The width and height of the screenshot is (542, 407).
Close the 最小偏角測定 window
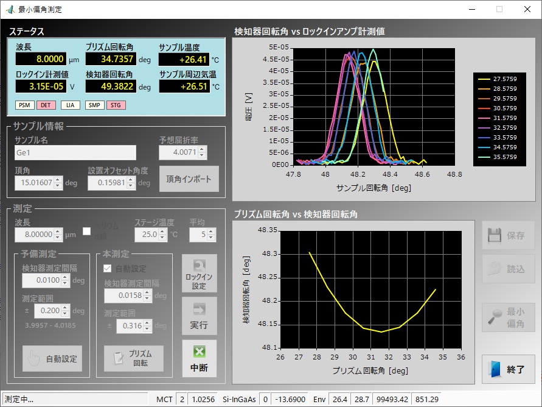coord(527,9)
